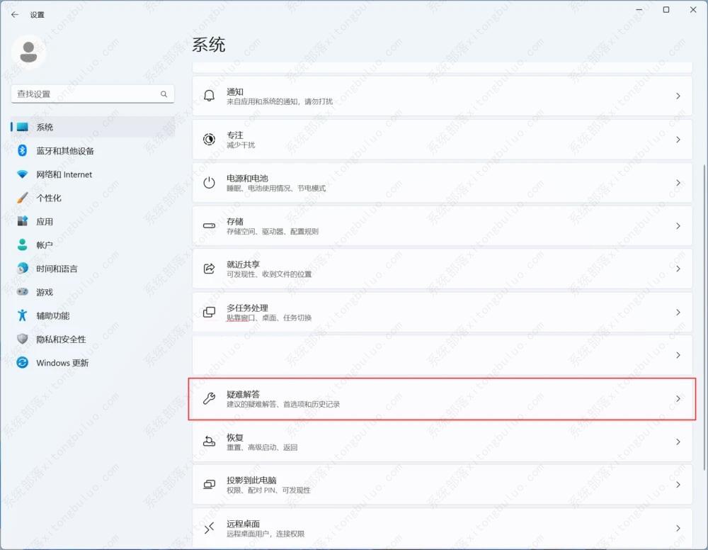Expand the Remote Desktop row chevron

(678, 528)
